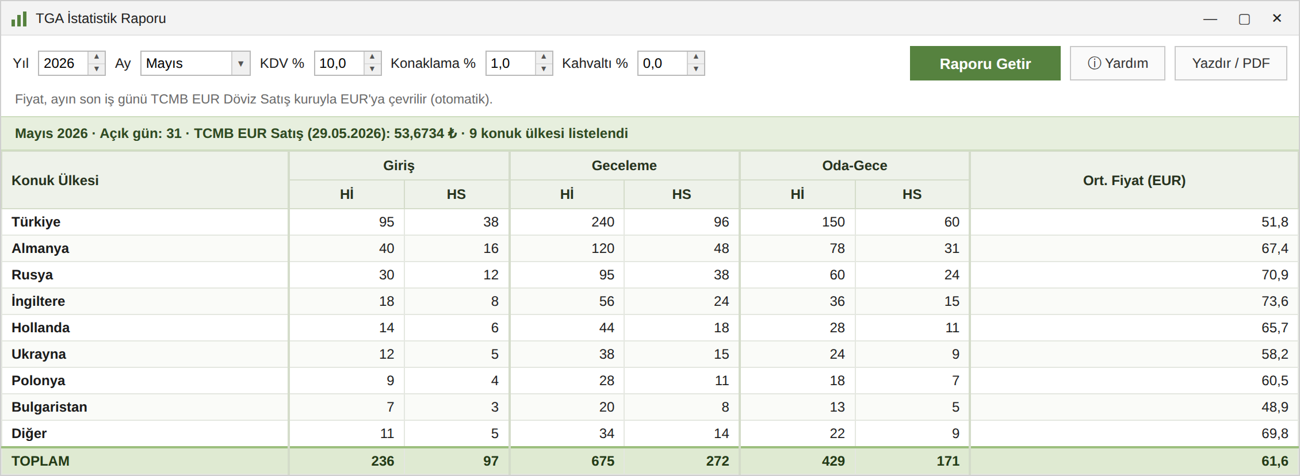Decrease the Konaklama % value
Screen dimensions: 1300x476
544,70
